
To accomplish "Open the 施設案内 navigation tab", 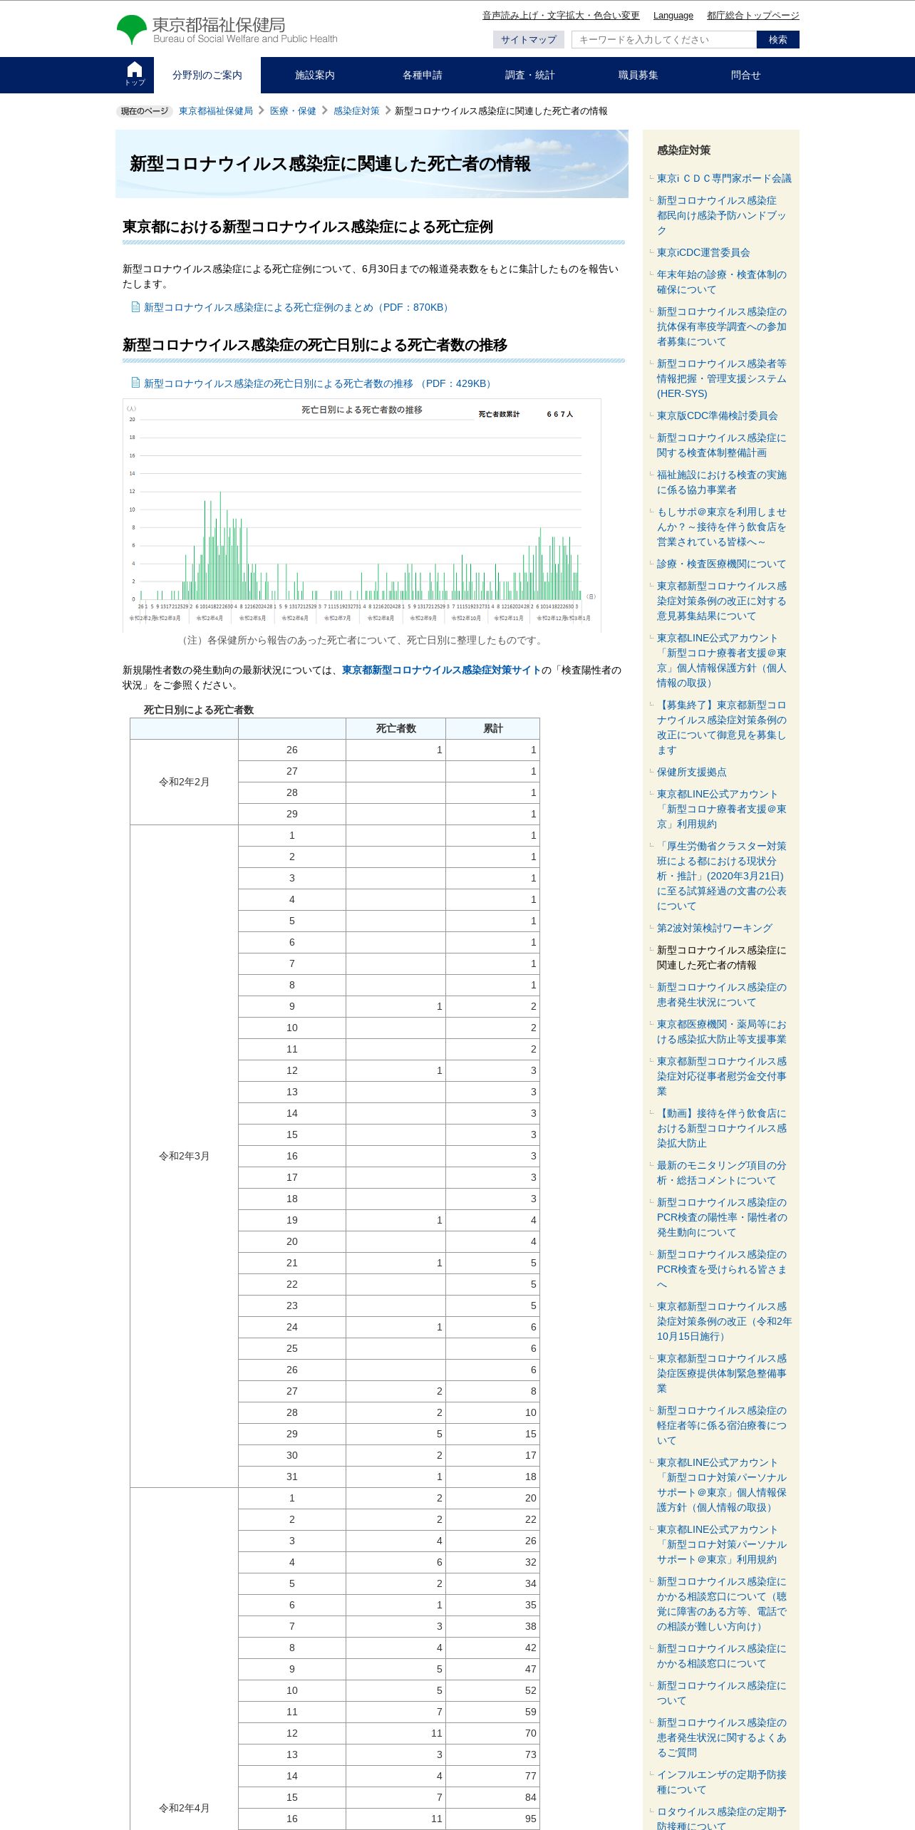I will [x=315, y=75].
